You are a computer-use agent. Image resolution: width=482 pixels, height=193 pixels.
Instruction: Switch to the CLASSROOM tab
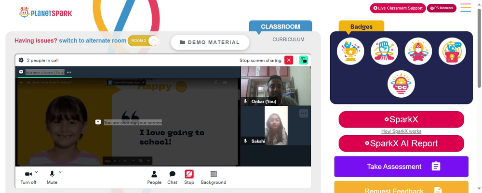point(281,26)
